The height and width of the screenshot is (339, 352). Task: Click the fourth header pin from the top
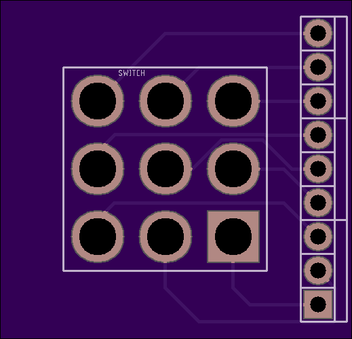318,135
